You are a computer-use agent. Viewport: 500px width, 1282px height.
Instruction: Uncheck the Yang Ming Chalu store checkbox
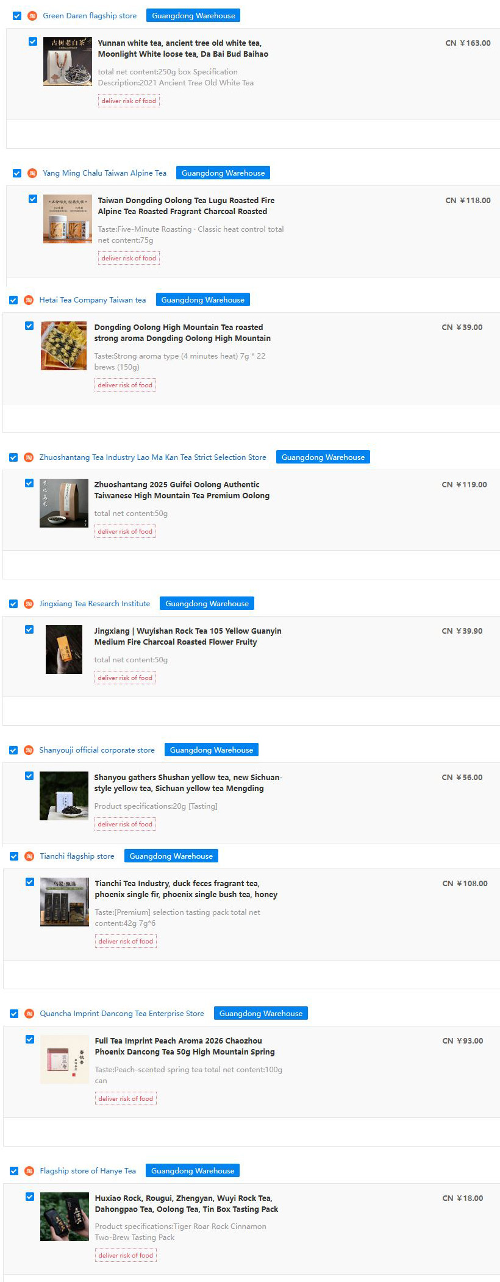click(x=17, y=173)
